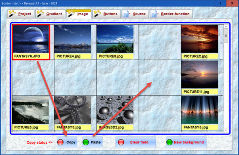Click the scroll down arrow of image grid
This screenshot has height=155, width=239.
coord(226,130)
